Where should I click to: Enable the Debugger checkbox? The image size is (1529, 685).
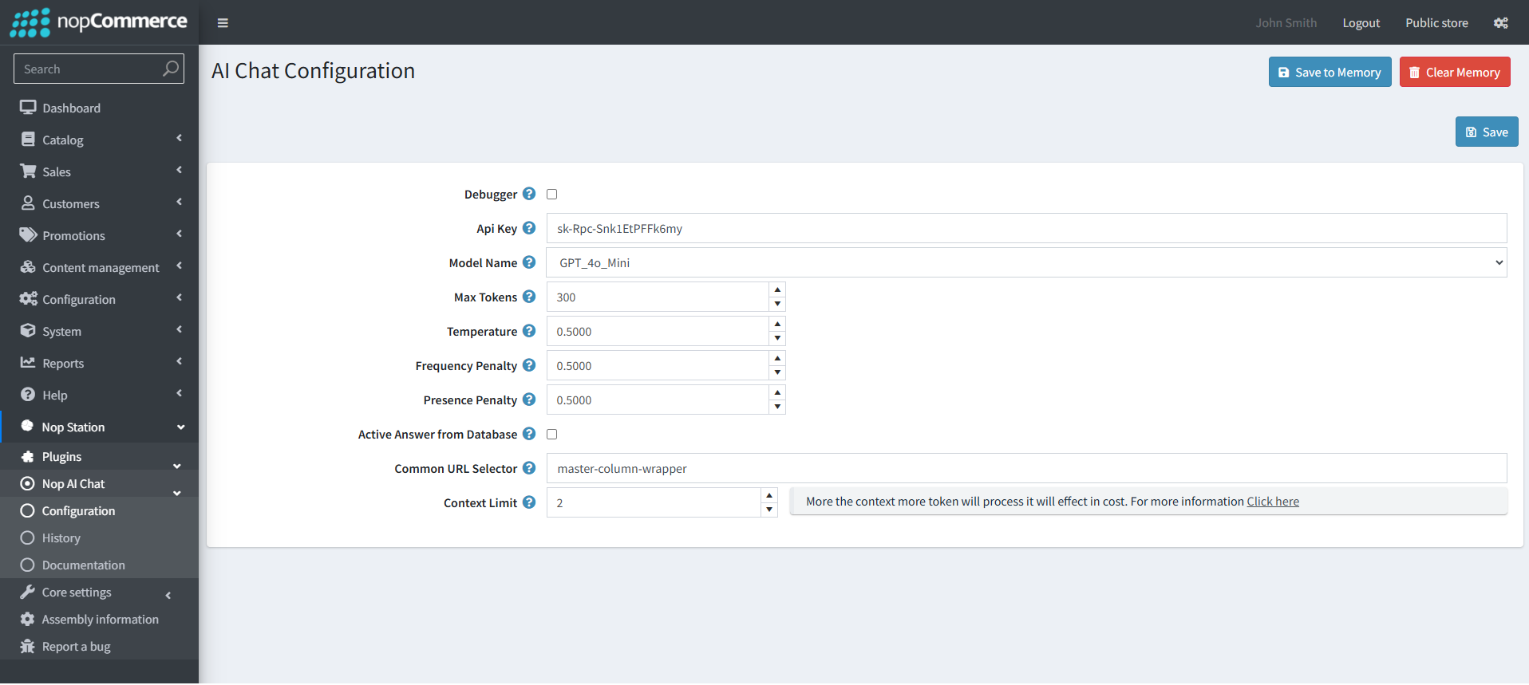(x=551, y=194)
